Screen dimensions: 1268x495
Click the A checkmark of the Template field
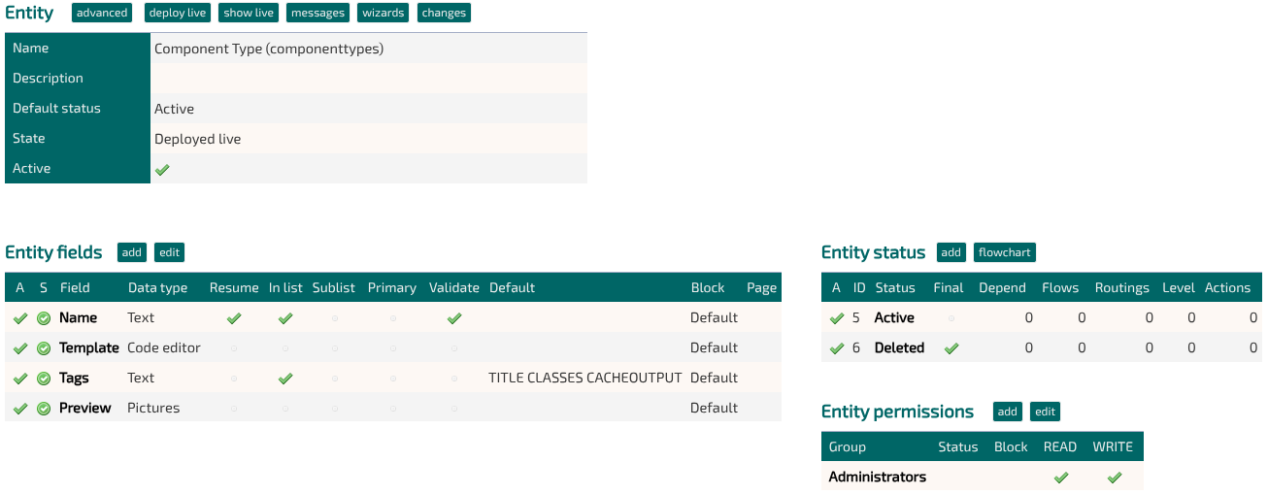(x=20, y=348)
